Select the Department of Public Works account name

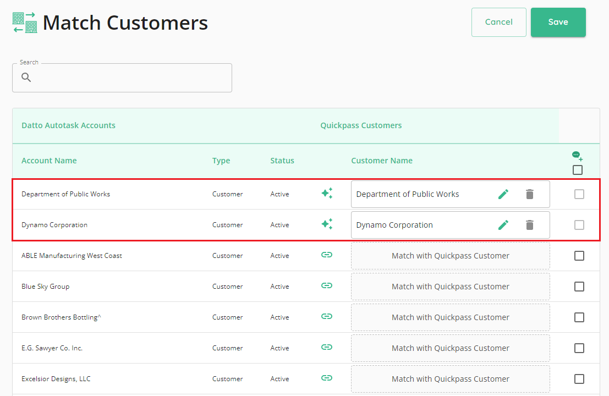click(65, 194)
